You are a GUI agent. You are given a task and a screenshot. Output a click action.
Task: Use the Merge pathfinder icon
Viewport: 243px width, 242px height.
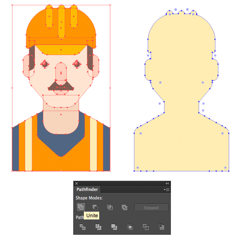(114, 227)
